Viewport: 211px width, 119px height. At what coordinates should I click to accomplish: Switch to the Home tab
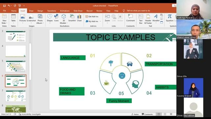pyautogui.click(x=14, y=11)
